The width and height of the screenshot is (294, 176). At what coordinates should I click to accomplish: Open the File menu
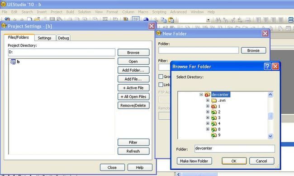click(x=5, y=12)
